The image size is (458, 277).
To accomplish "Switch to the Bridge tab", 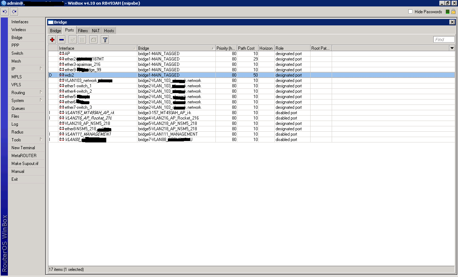I will click(55, 31).
